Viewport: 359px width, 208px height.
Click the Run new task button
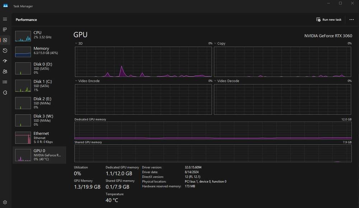(x=329, y=20)
